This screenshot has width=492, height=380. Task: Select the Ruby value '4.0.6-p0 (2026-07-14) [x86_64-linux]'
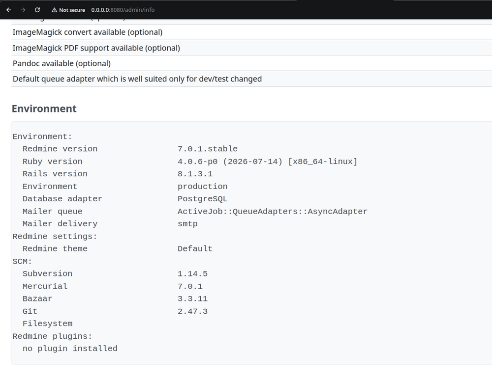[267, 162]
